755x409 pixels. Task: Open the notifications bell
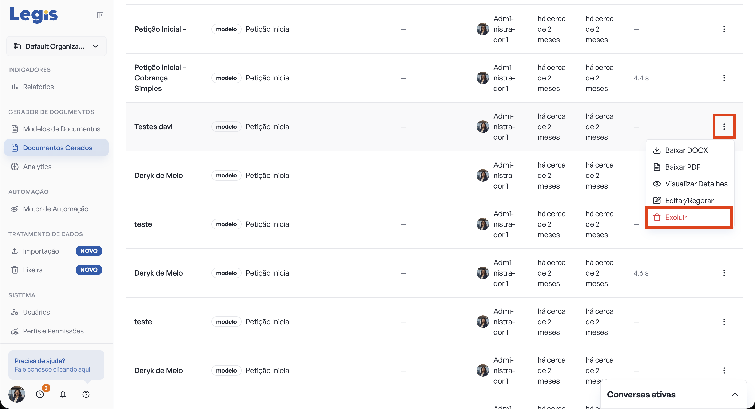(63, 394)
